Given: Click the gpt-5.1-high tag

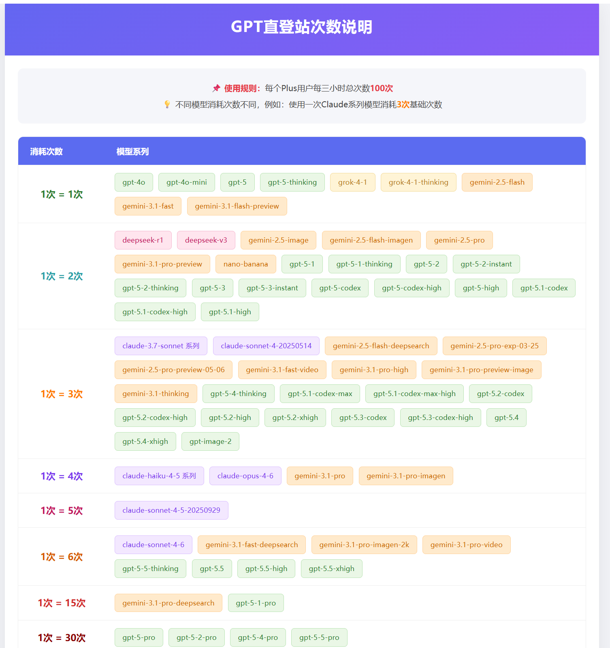Looking at the screenshot, I should coord(230,312).
